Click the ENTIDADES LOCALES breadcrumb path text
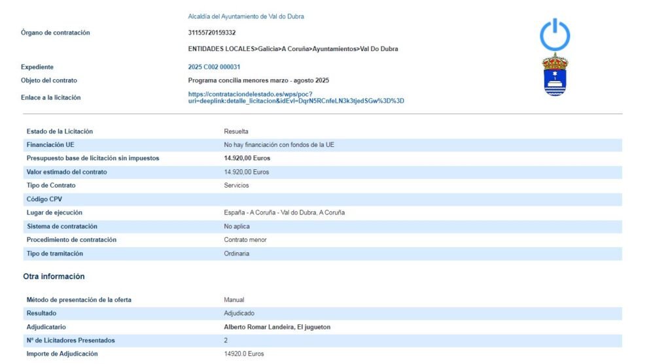 coord(292,49)
